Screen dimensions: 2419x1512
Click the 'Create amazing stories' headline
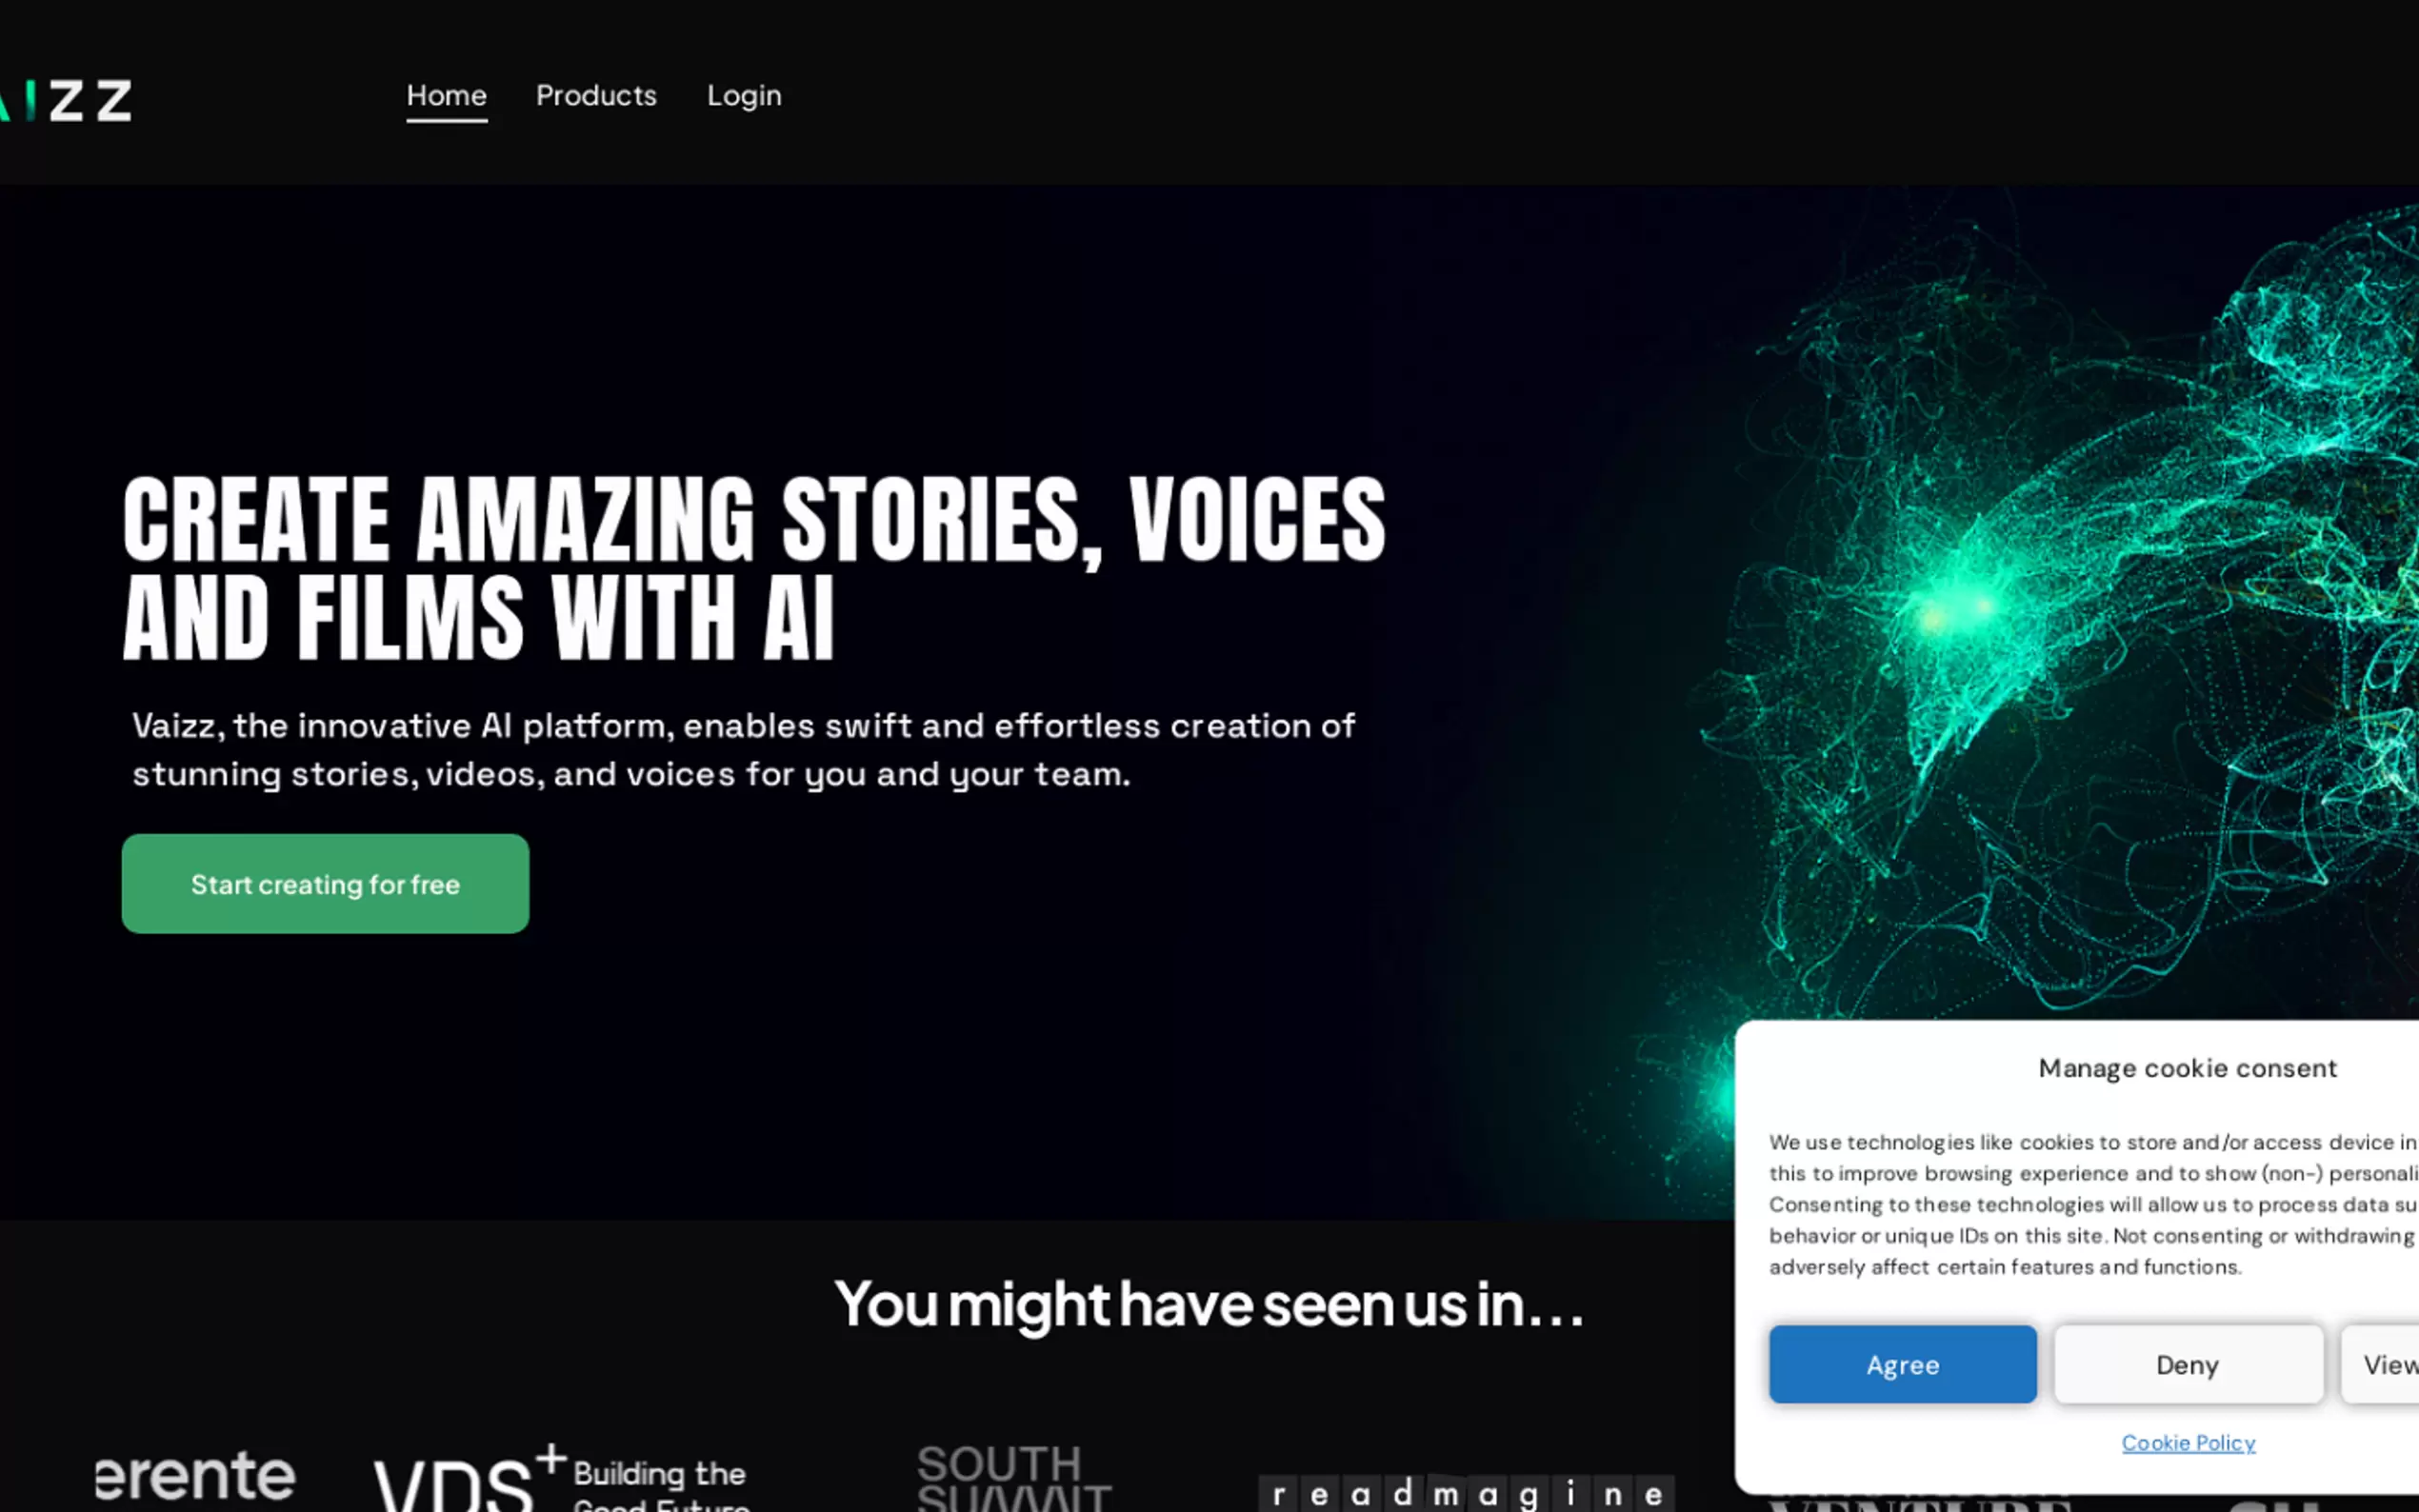[x=754, y=568]
